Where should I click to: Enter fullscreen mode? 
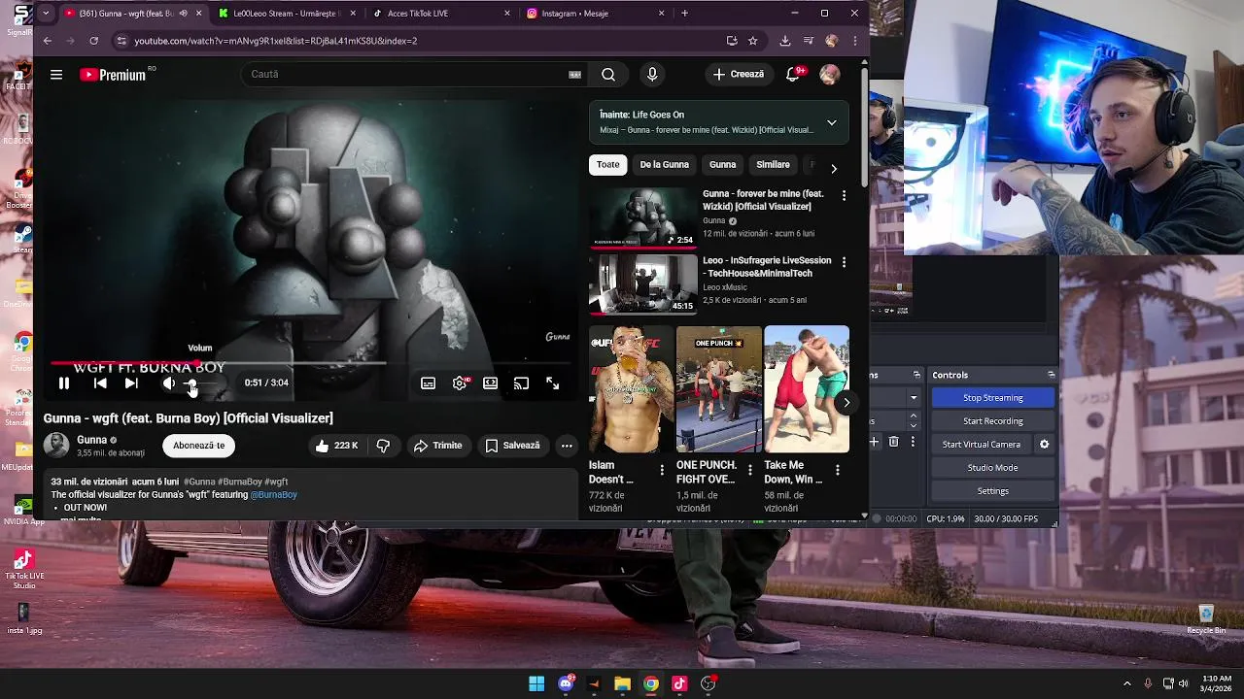552,383
